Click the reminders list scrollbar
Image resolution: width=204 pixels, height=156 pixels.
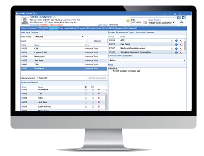pos(185,46)
